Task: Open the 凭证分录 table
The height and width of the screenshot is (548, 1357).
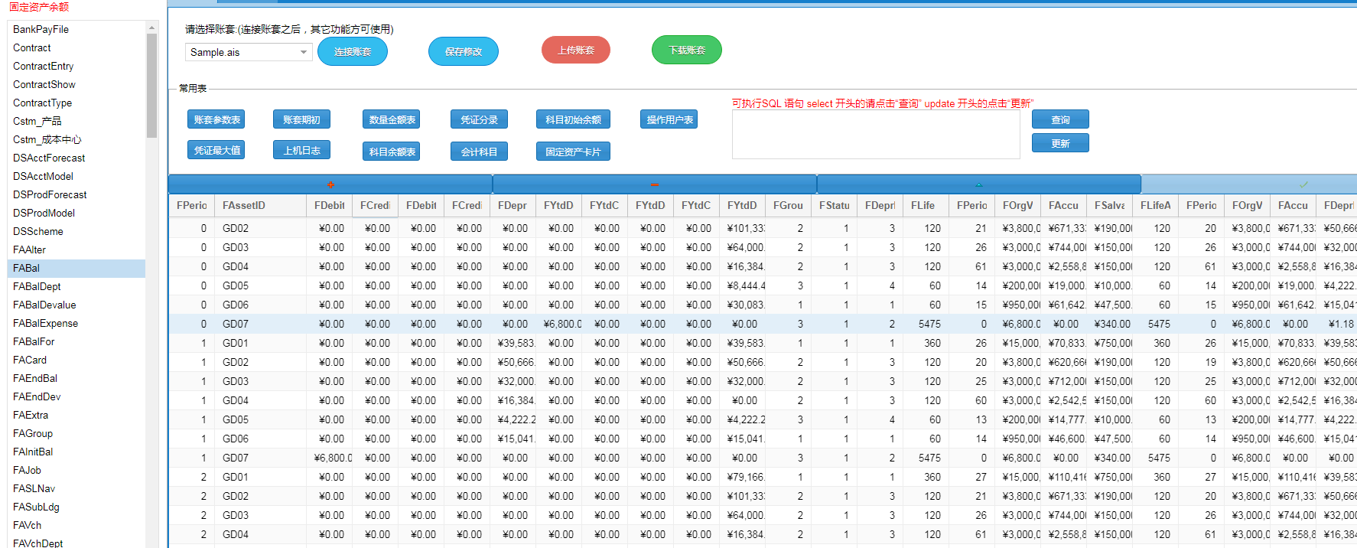Action: tap(479, 119)
